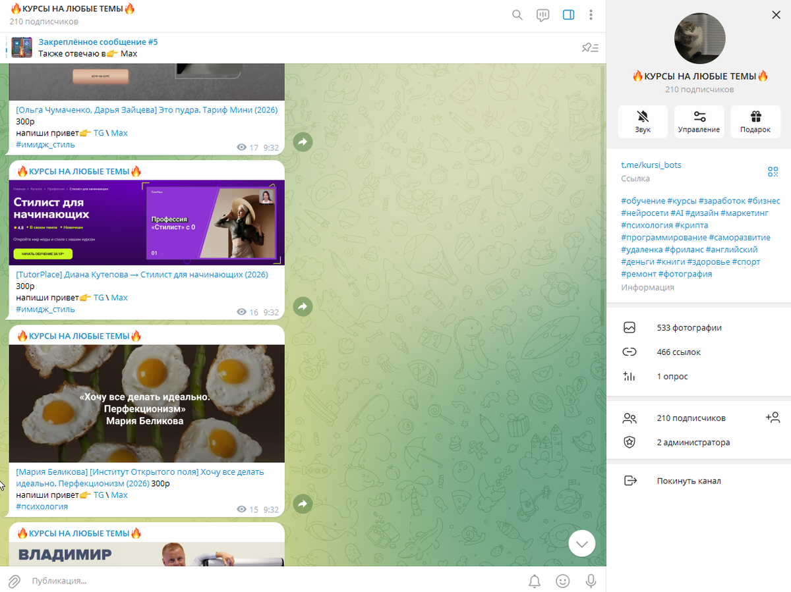Open the pinned messages list icon
This screenshot has width=791, height=592.
(x=590, y=47)
